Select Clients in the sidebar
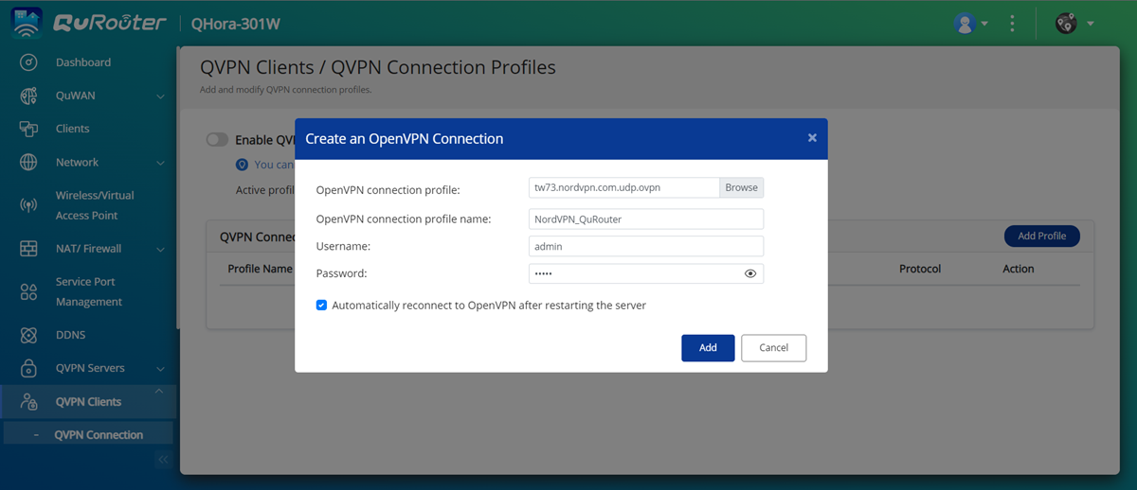This screenshot has height=490, width=1137. 73,129
